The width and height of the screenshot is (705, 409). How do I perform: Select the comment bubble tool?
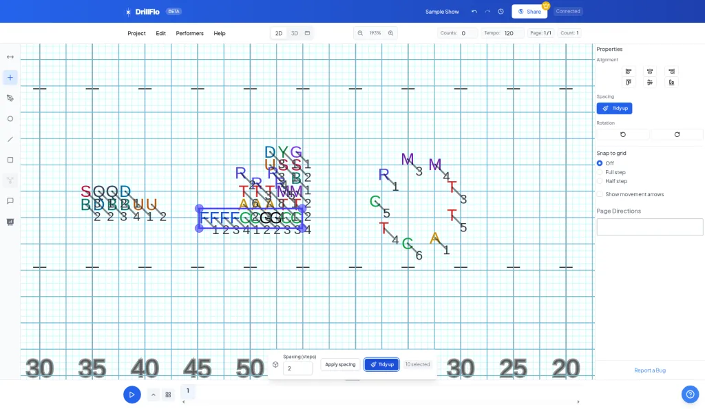pyautogui.click(x=10, y=201)
